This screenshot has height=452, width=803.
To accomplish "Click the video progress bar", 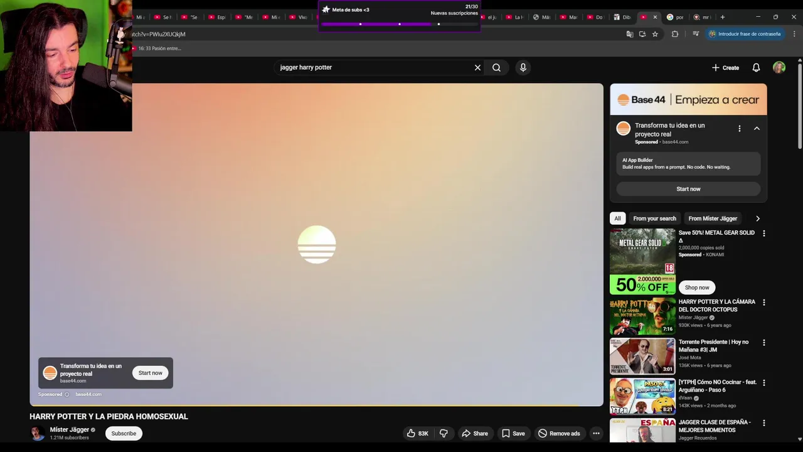I will point(316,406).
